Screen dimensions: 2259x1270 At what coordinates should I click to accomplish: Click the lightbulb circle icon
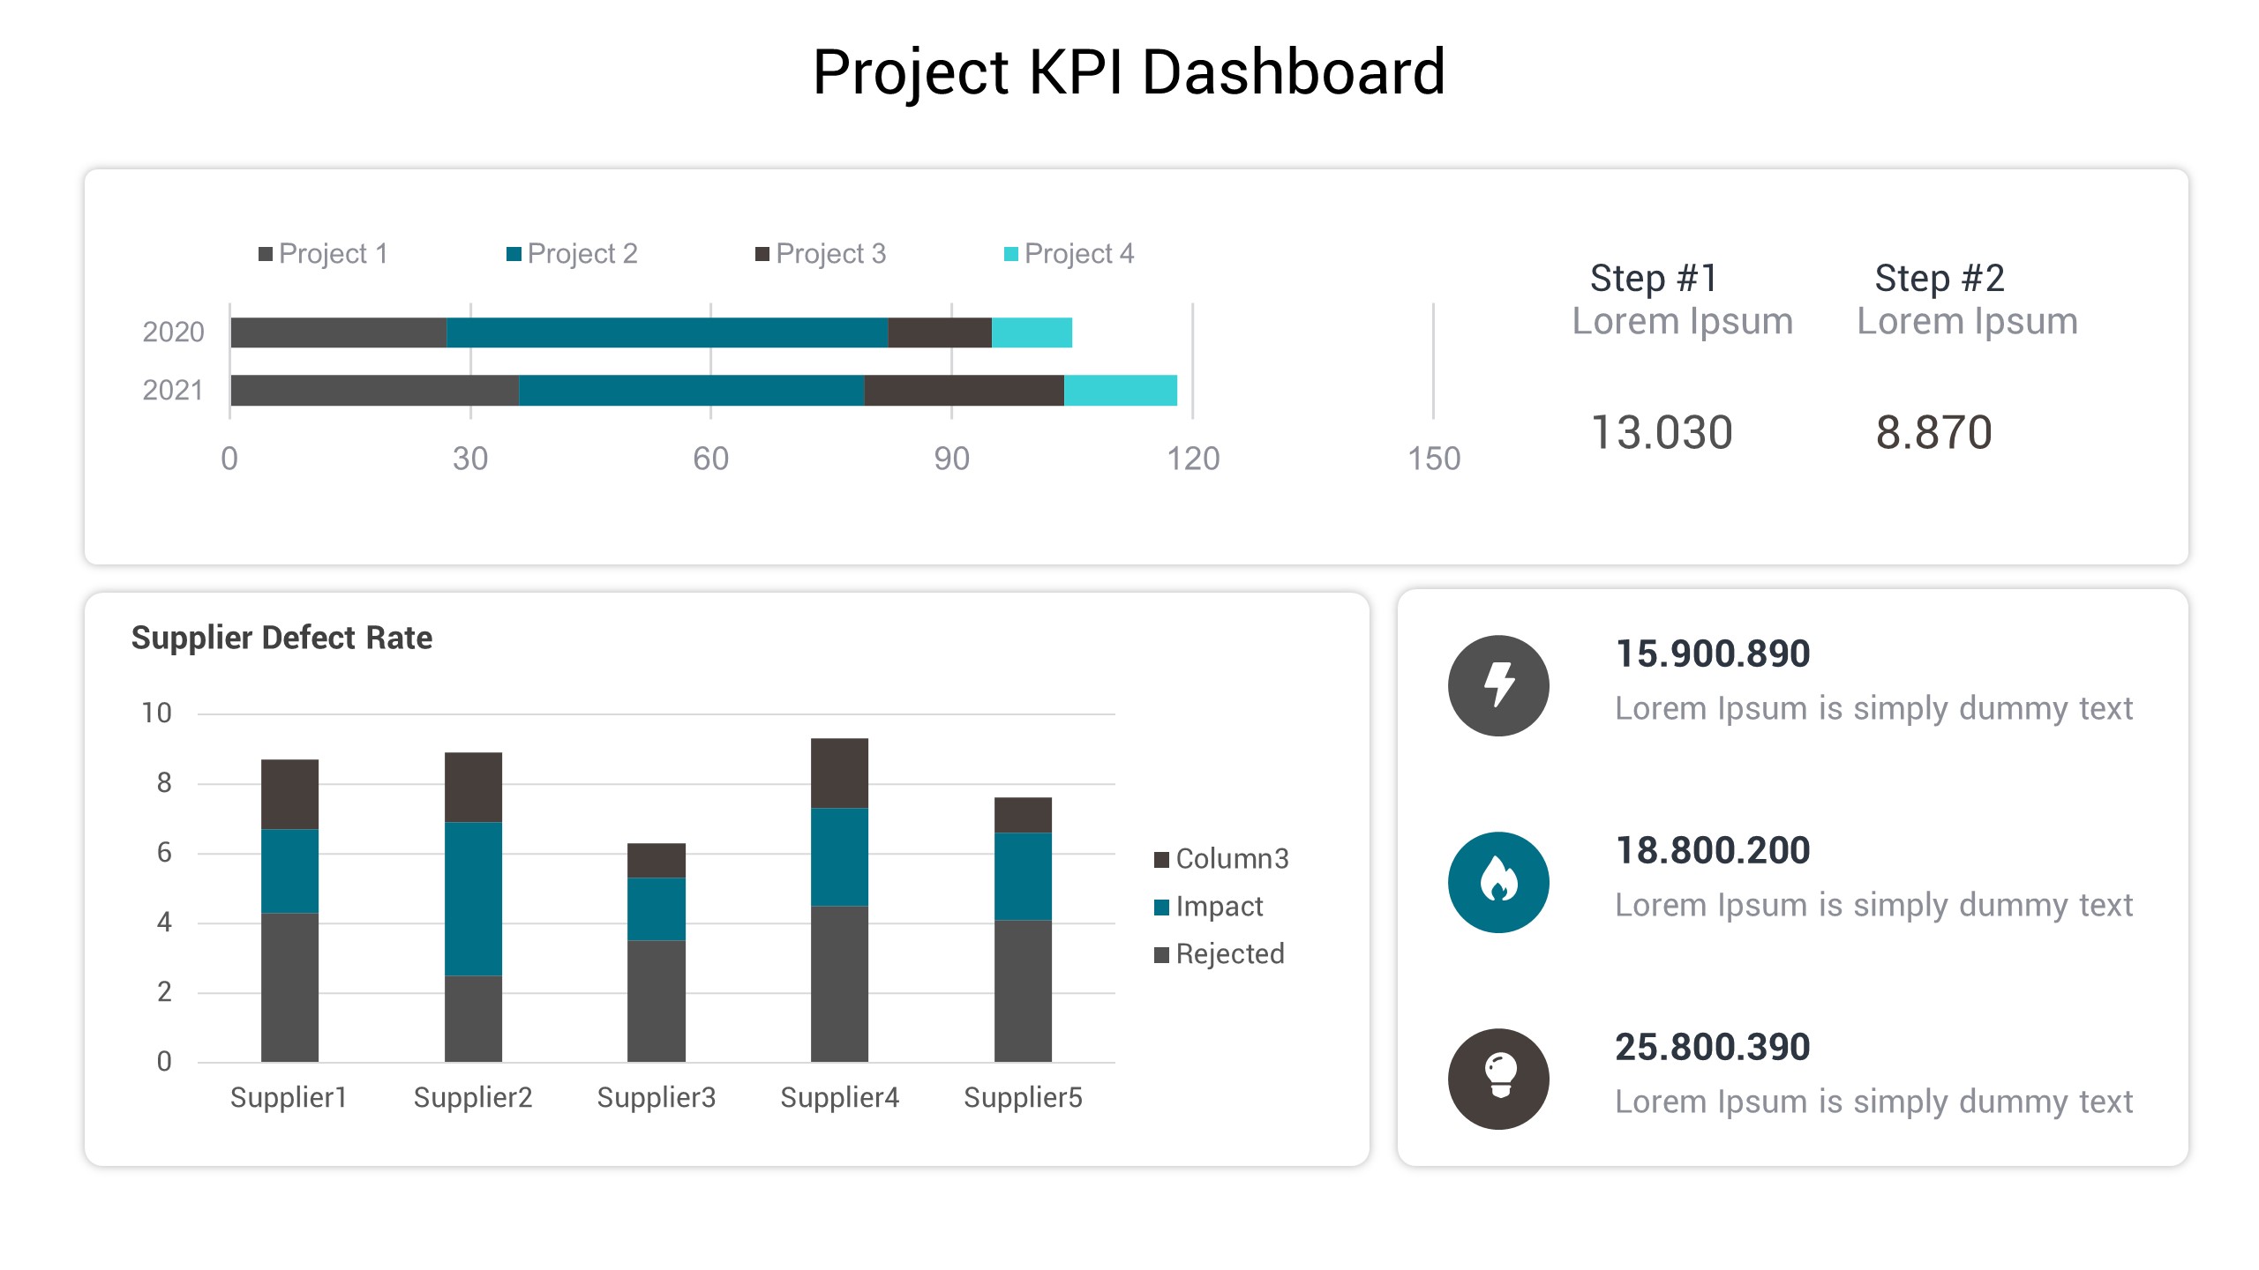[x=1497, y=1079]
